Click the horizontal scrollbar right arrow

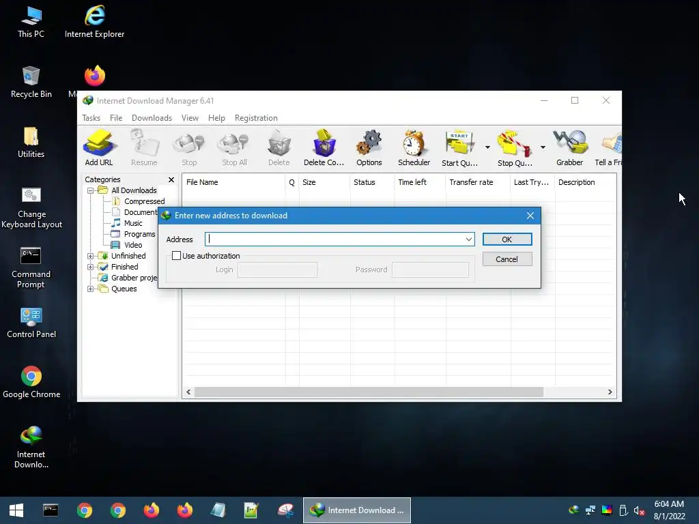[610, 392]
